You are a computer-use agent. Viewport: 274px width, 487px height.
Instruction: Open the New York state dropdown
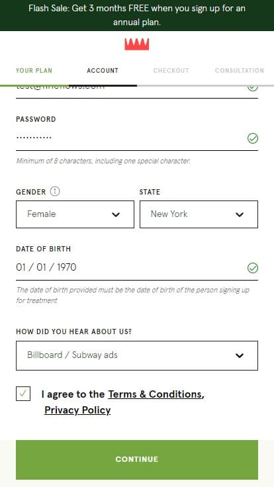click(199, 214)
